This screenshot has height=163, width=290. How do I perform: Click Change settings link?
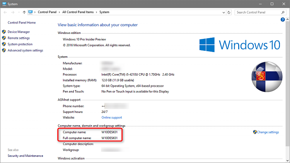click(x=268, y=132)
